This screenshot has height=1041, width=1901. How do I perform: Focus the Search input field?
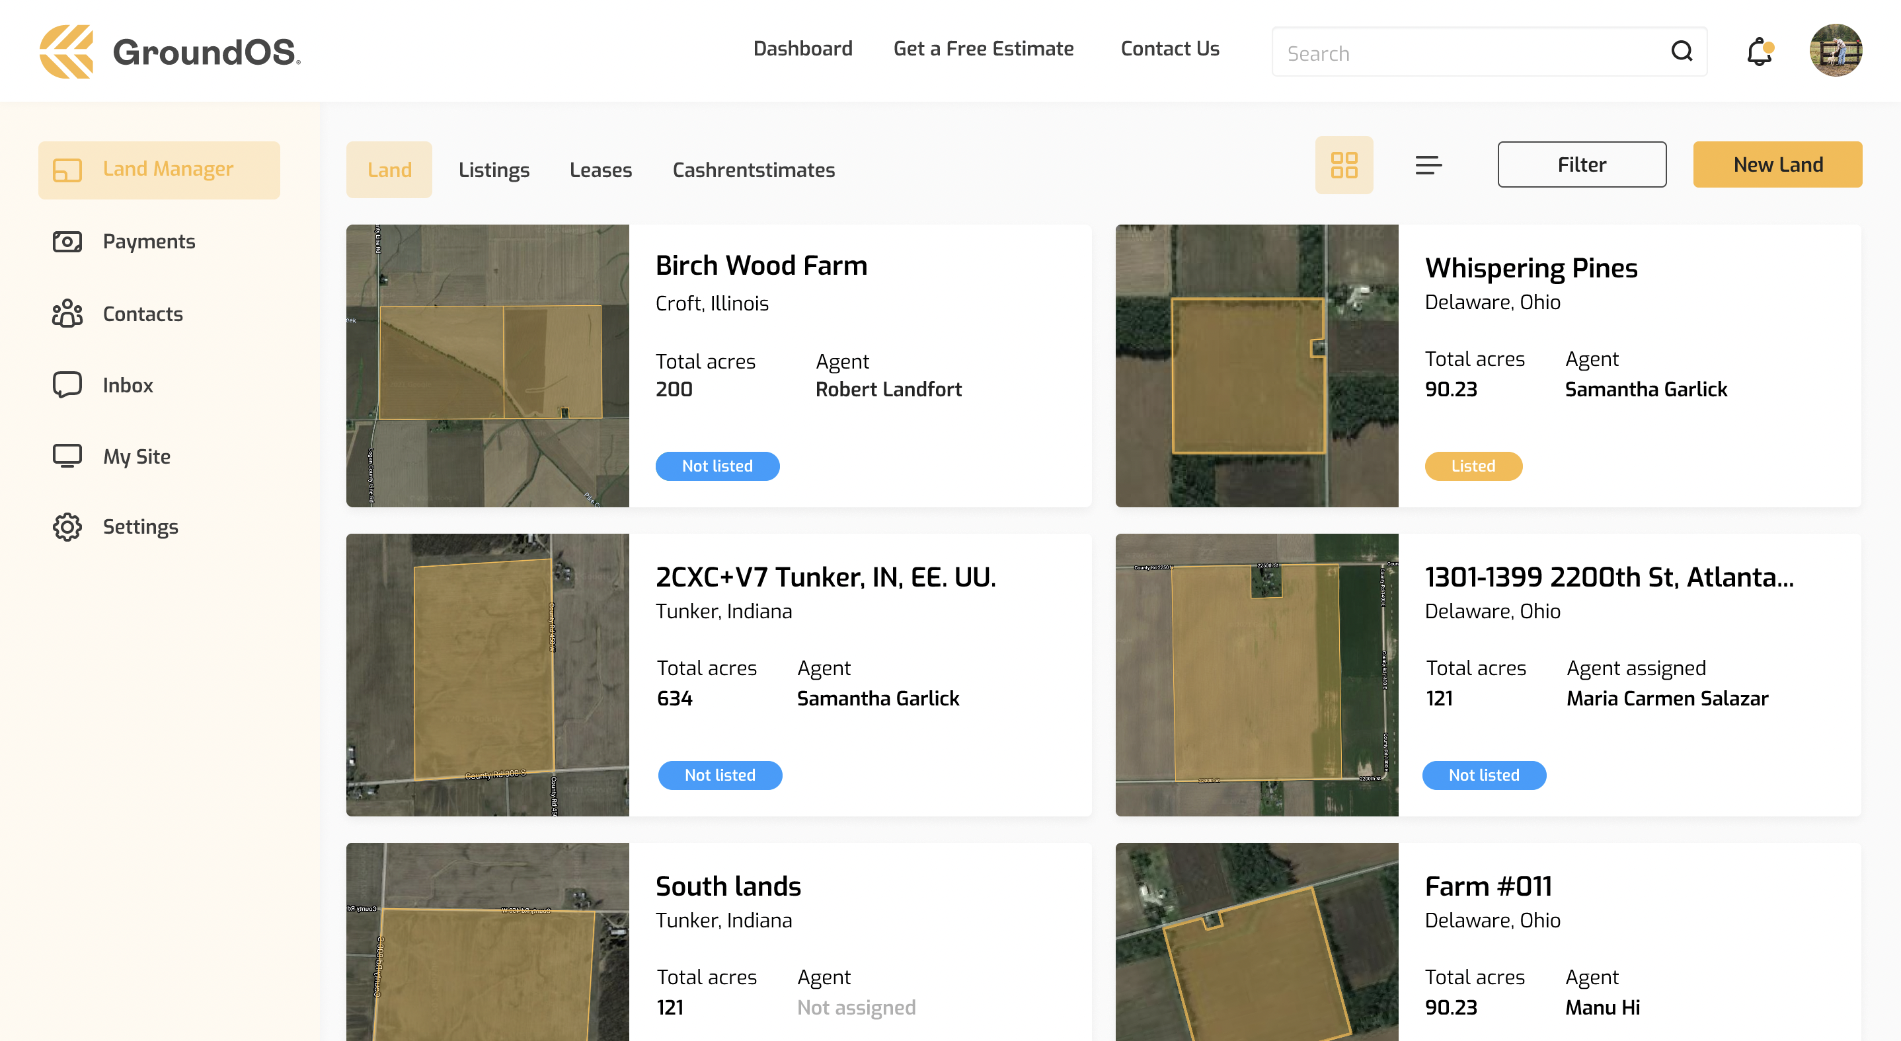click(x=1469, y=53)
